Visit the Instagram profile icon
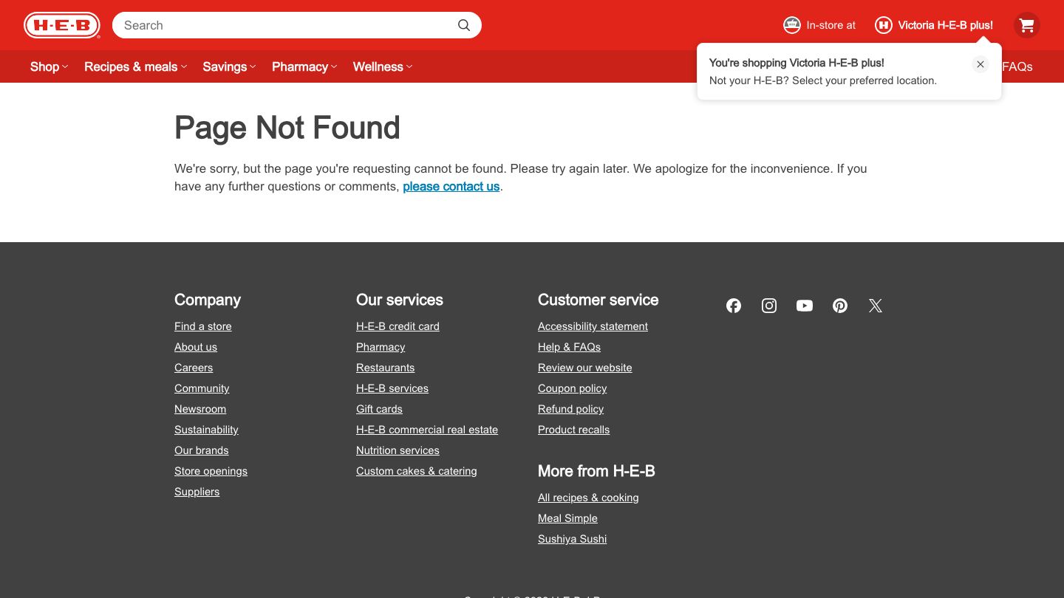Viewport: 1064px width, 598px height. (x=769, y=306)
